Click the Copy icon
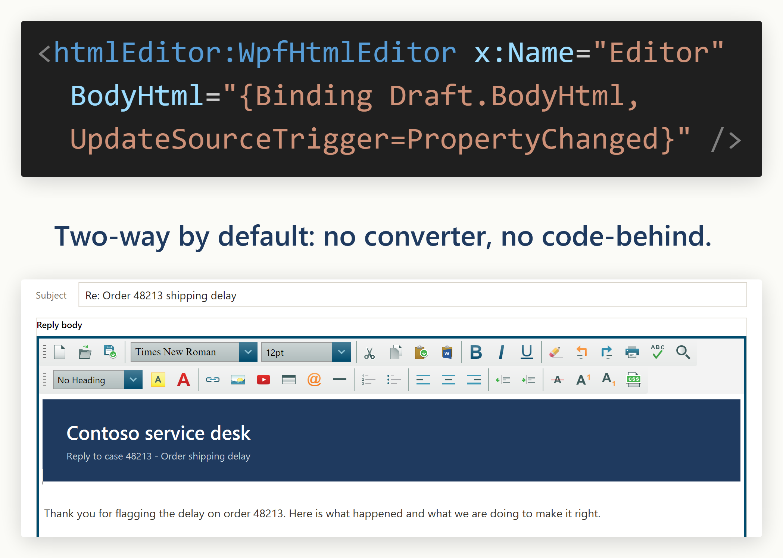 396,352
